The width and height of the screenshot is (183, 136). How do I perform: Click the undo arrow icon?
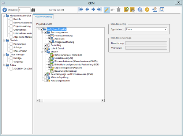coord(113,10)
